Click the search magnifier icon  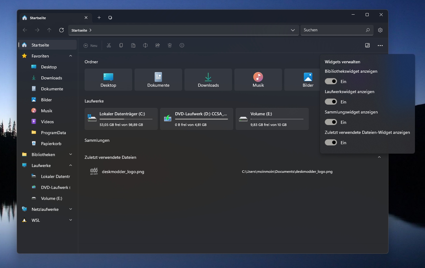pos(368,30)
